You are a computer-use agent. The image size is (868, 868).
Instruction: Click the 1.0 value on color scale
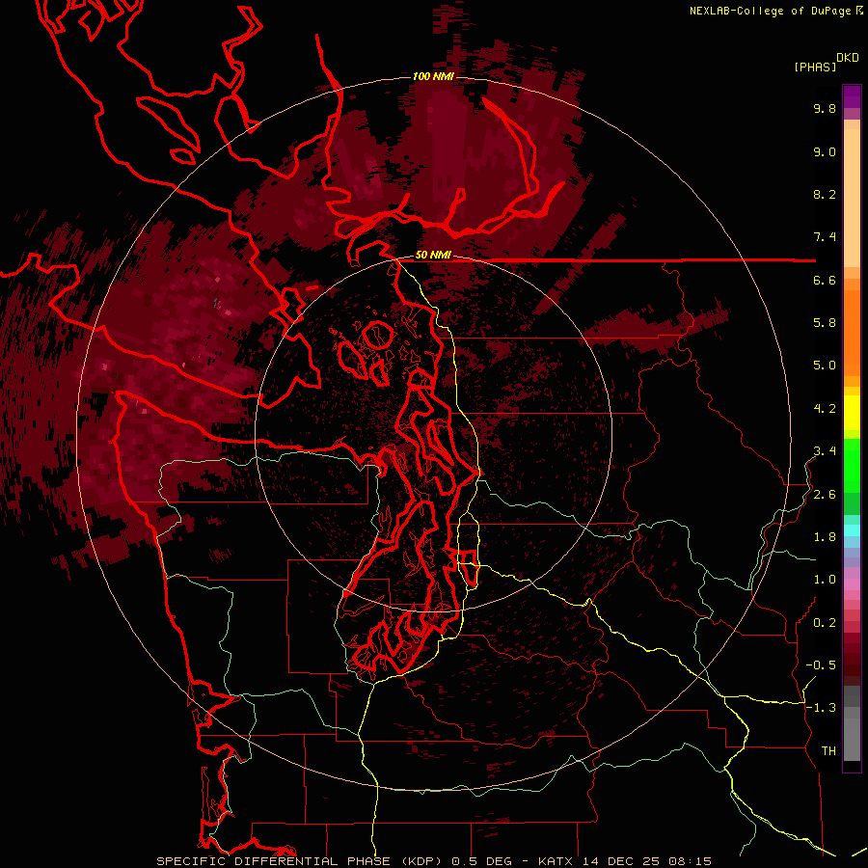point(825,580)
